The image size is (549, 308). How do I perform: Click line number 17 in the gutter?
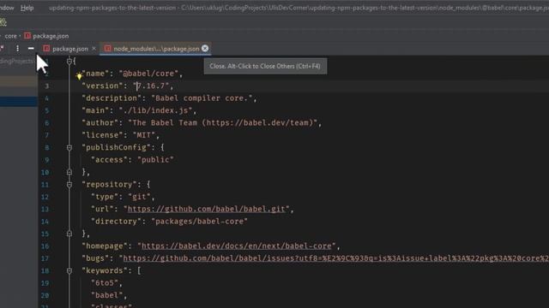tap(45, 258)
